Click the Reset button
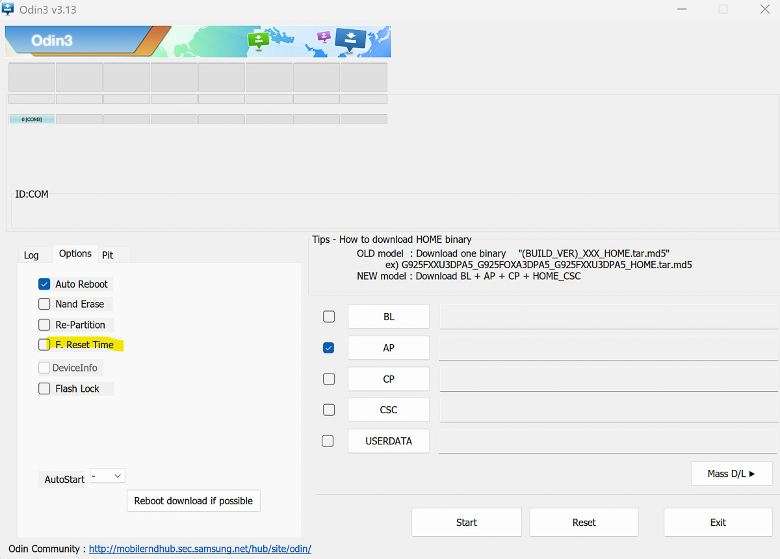The width and height of the screenshot is (780, 559). click(584, 523)
